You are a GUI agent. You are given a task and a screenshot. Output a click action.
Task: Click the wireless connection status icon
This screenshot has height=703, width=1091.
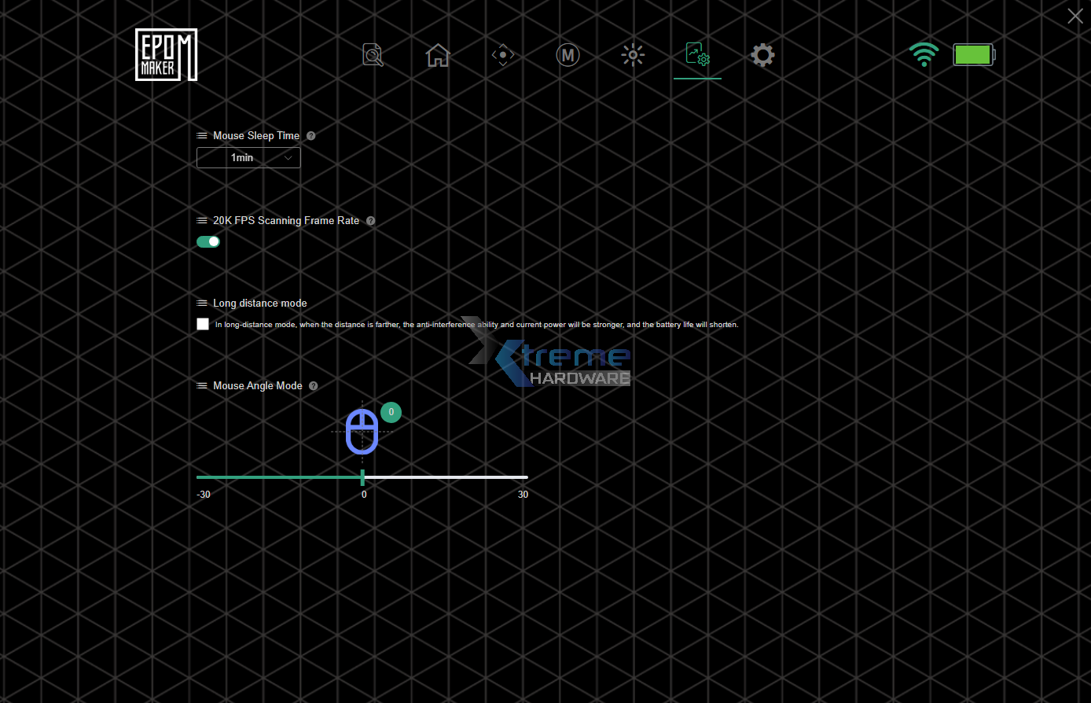click(x=924, y=55)
